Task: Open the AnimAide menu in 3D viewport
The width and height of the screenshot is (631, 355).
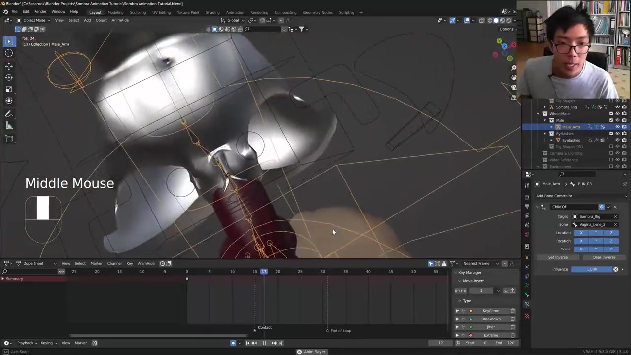Action: tap(120, 20)
